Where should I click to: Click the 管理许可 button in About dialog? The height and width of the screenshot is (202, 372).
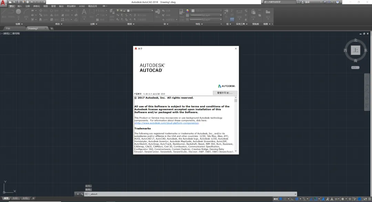(225, 93)
